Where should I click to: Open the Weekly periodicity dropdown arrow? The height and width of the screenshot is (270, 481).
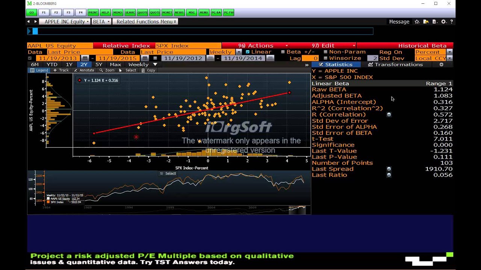pos(239,52)
